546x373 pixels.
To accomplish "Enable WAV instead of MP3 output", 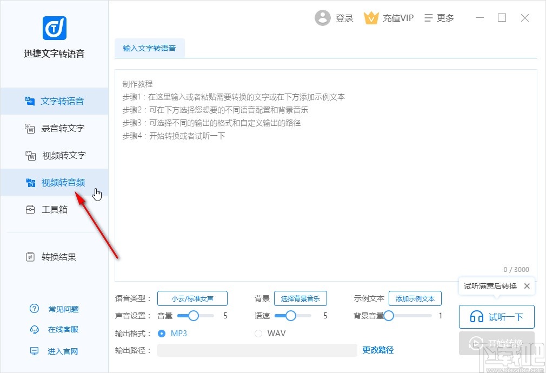I will click(x=258, y=334).
